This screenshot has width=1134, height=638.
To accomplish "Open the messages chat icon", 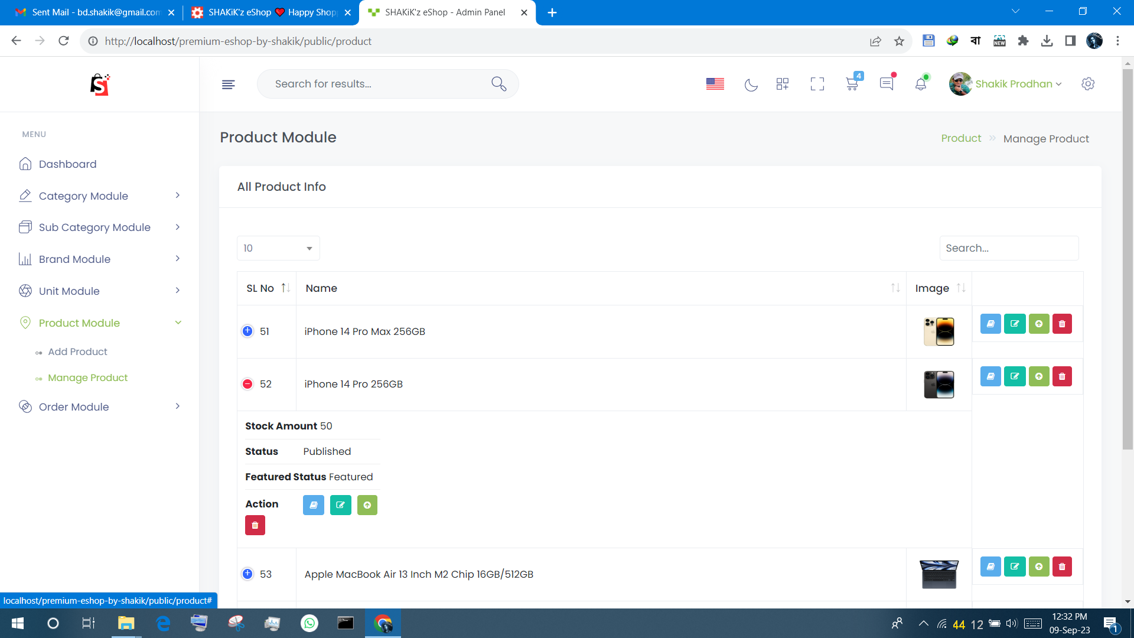I will (x=887, y=84).
